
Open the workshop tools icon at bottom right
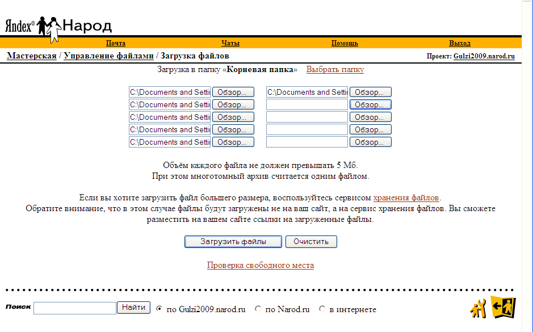coord(479,309)
